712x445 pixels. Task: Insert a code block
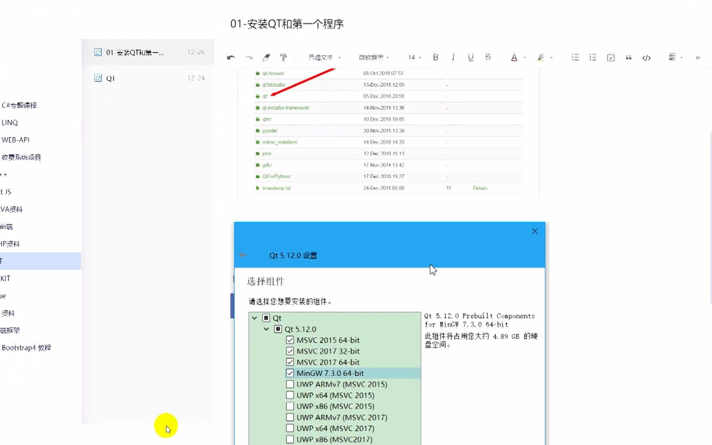click(x=646, y=58)
